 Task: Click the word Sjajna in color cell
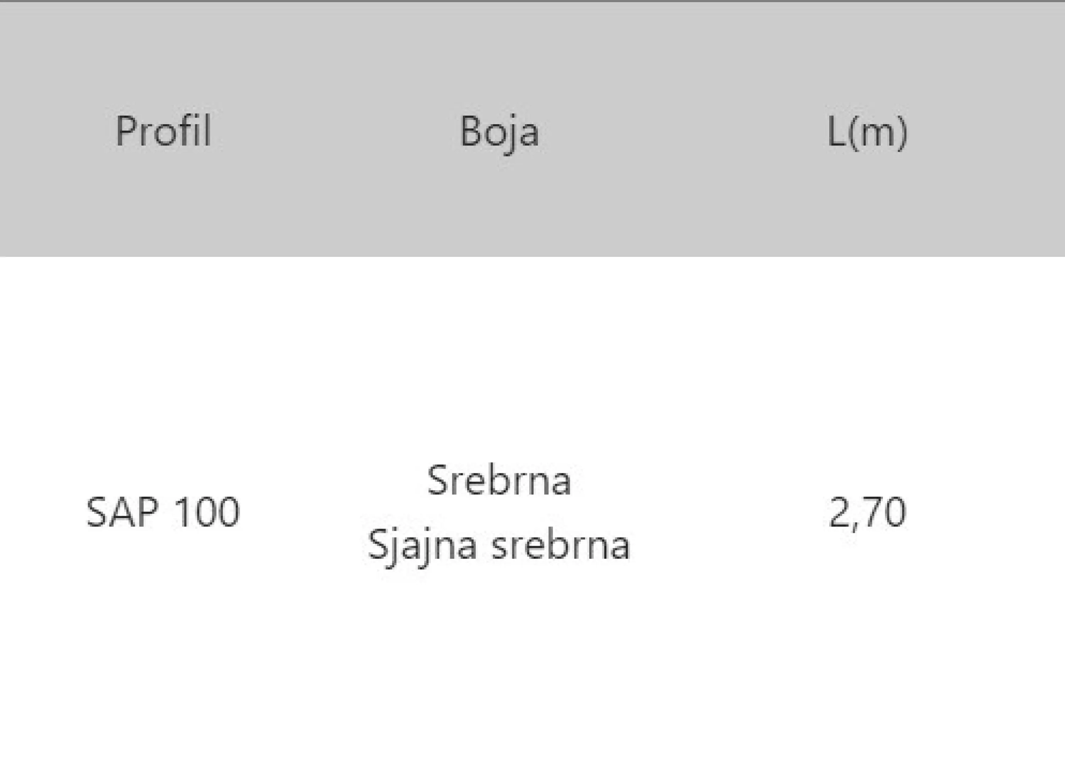[x=422, y=545]
